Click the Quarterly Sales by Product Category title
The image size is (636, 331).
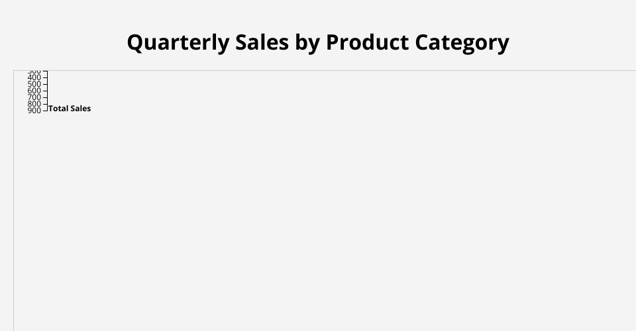coord(318,42)
